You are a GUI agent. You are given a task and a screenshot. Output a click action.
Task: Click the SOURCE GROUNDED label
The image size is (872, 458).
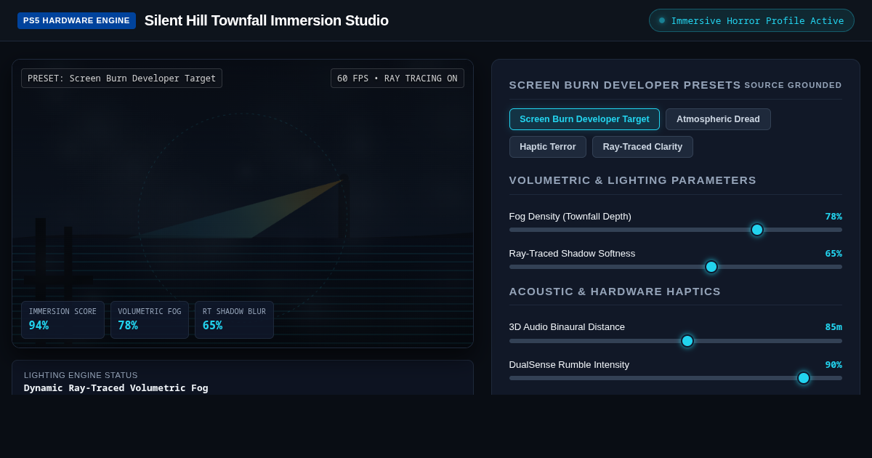pyautogui.click(x=793, y=85)
